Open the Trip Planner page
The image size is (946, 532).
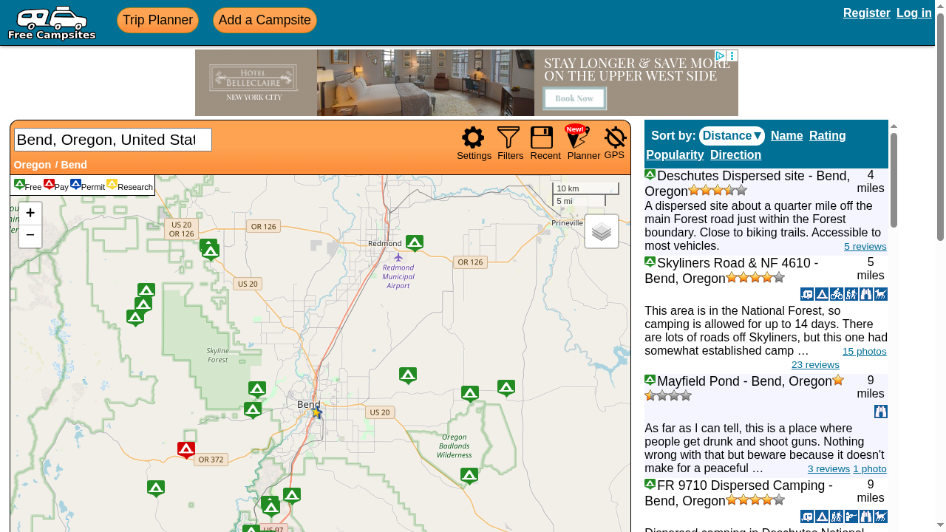pyautogui.click(x=157, y=20)
